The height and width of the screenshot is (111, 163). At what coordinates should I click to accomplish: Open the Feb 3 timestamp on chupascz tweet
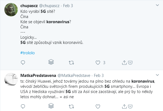pyautogui.click(x=68, y=6)
